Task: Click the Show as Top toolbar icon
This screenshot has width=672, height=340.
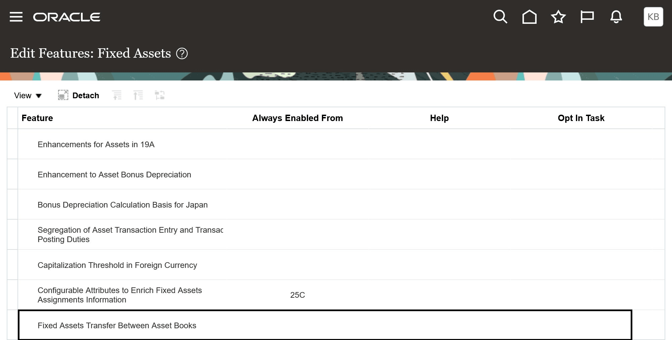Action: pyautogui.click(x=160, y=95)
